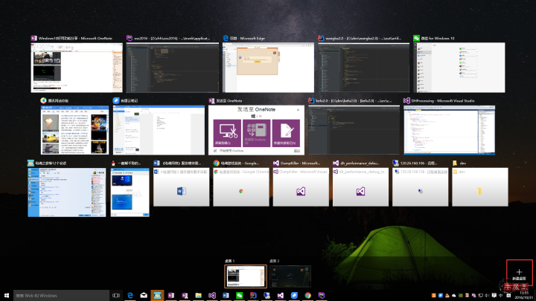Click the highlighted active app taskbar icon

pos(157,296)
